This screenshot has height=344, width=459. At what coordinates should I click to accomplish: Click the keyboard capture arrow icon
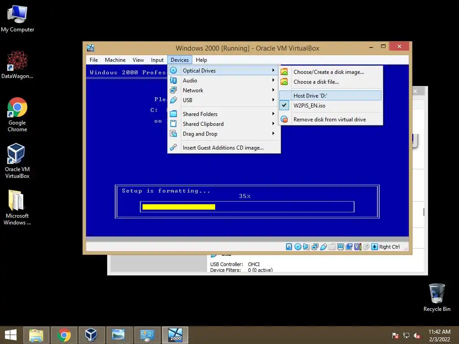coord(374,247)
